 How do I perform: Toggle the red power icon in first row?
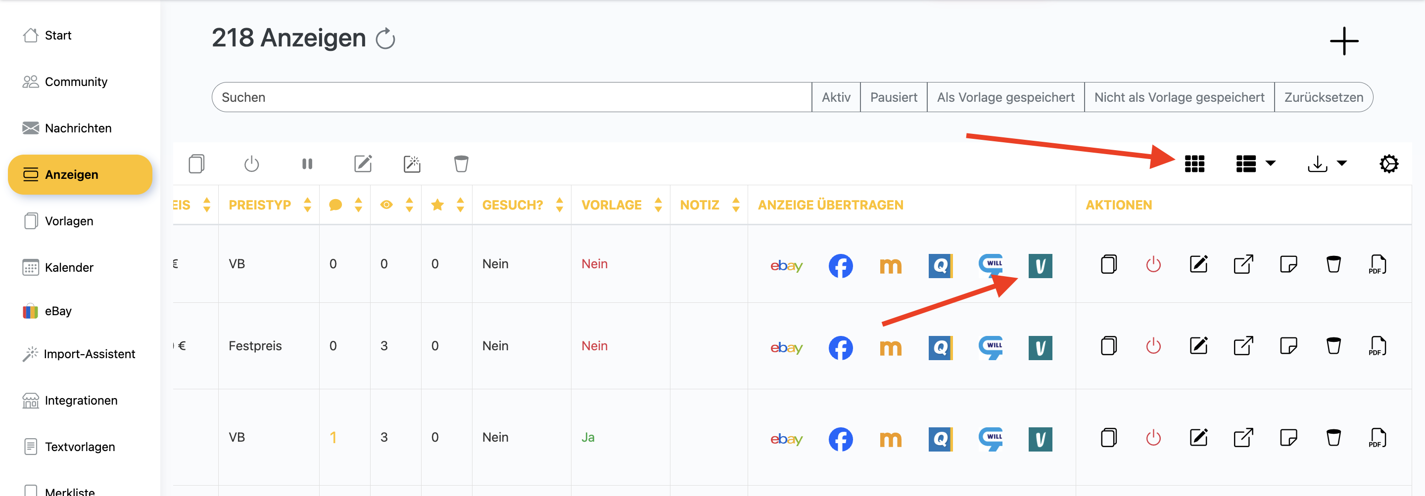(1153, 265)
